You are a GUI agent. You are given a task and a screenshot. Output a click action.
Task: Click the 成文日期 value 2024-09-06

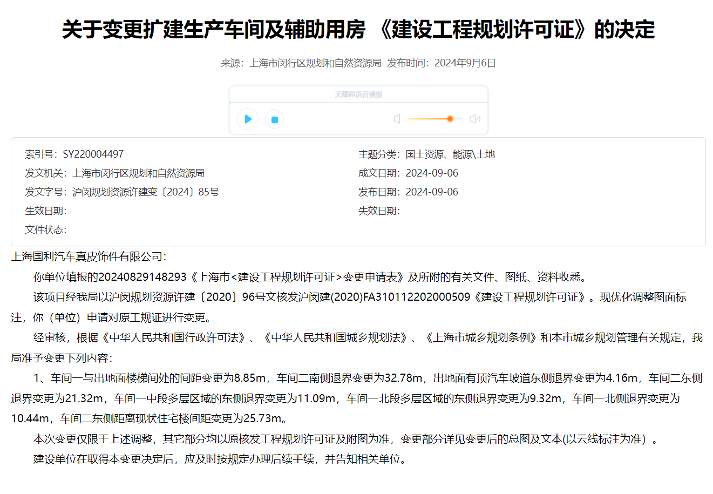pos(432,173)
